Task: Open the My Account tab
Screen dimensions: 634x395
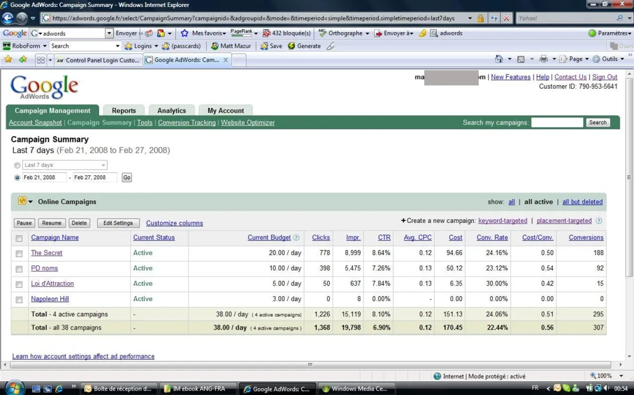Action: [x=226, y=110]
